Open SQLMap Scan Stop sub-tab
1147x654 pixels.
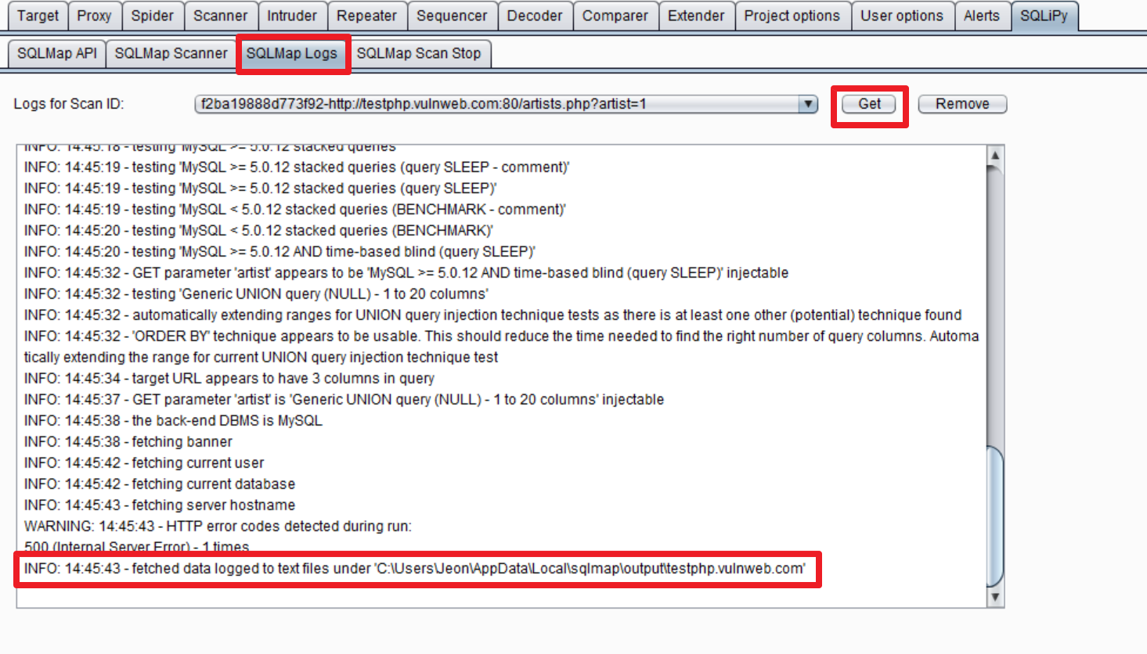pos(419,53)
